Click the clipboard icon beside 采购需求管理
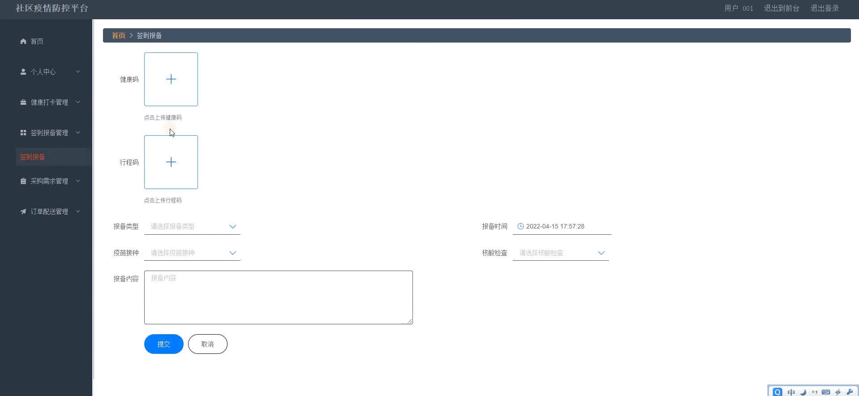 23,181
